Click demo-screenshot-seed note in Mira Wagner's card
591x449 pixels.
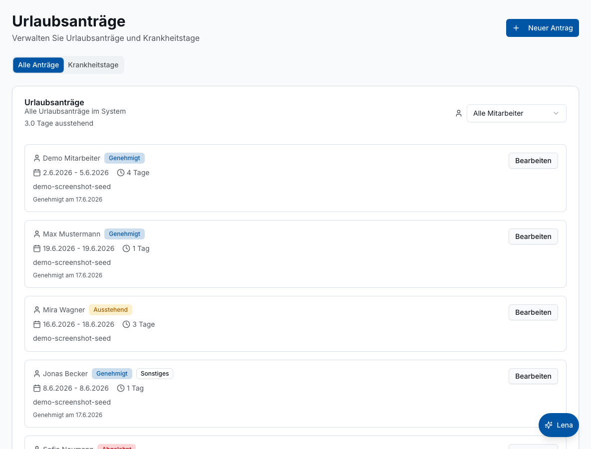pyautogui.click(x=71, y=338)
